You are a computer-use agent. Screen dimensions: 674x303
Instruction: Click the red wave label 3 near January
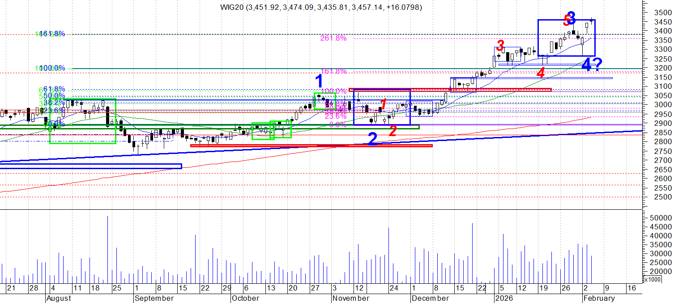tap(500, 45)
